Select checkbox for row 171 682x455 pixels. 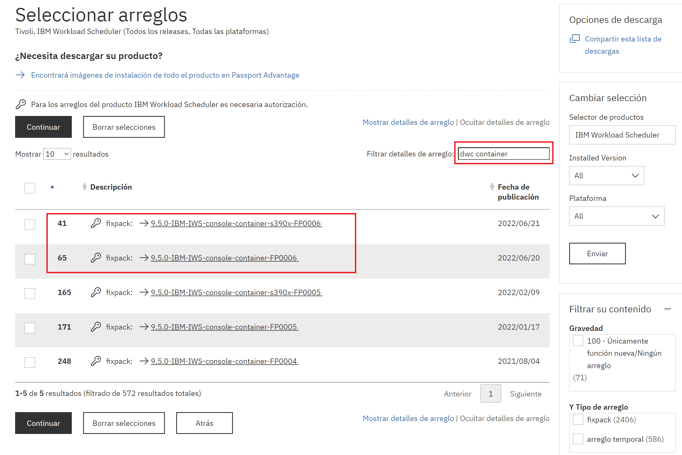[x=30, y=328]
